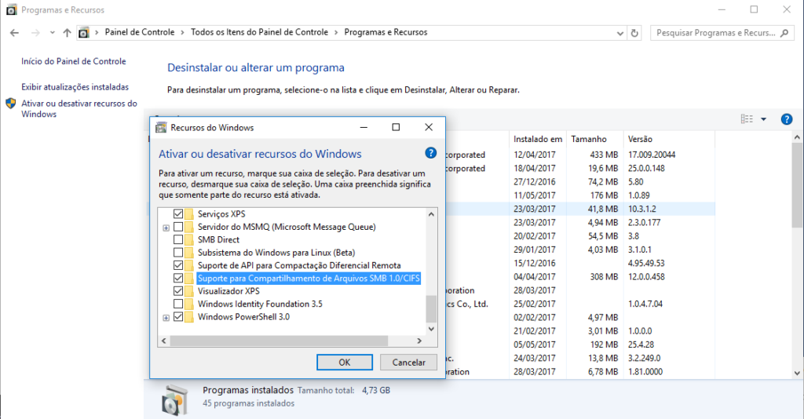804x419 pixels.
Task: Go back with the navigation arrow
Action: [x=14, y=33]
